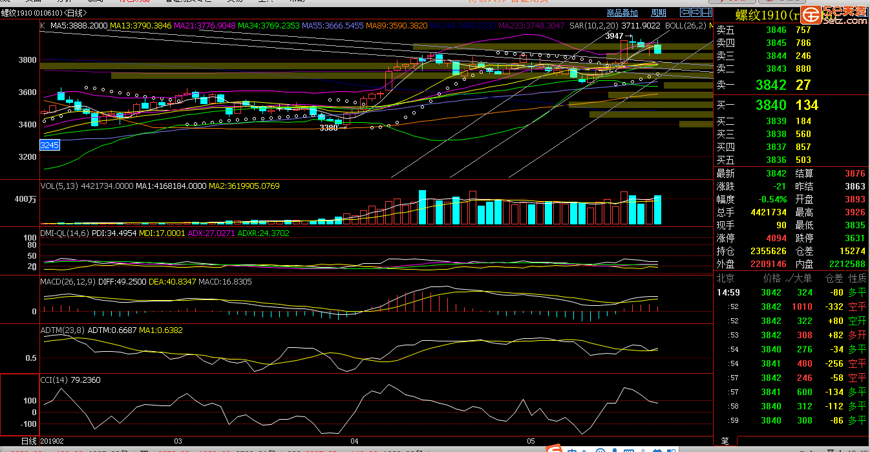Click the MA21:3776.9048 indicator label
Image resolution: width=870 pixels, height=452 pixels.
[x=204, y=26]
